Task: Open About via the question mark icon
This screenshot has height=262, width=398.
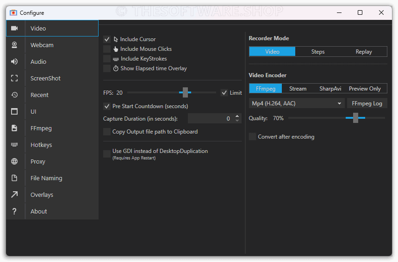Action: (14, 211)
